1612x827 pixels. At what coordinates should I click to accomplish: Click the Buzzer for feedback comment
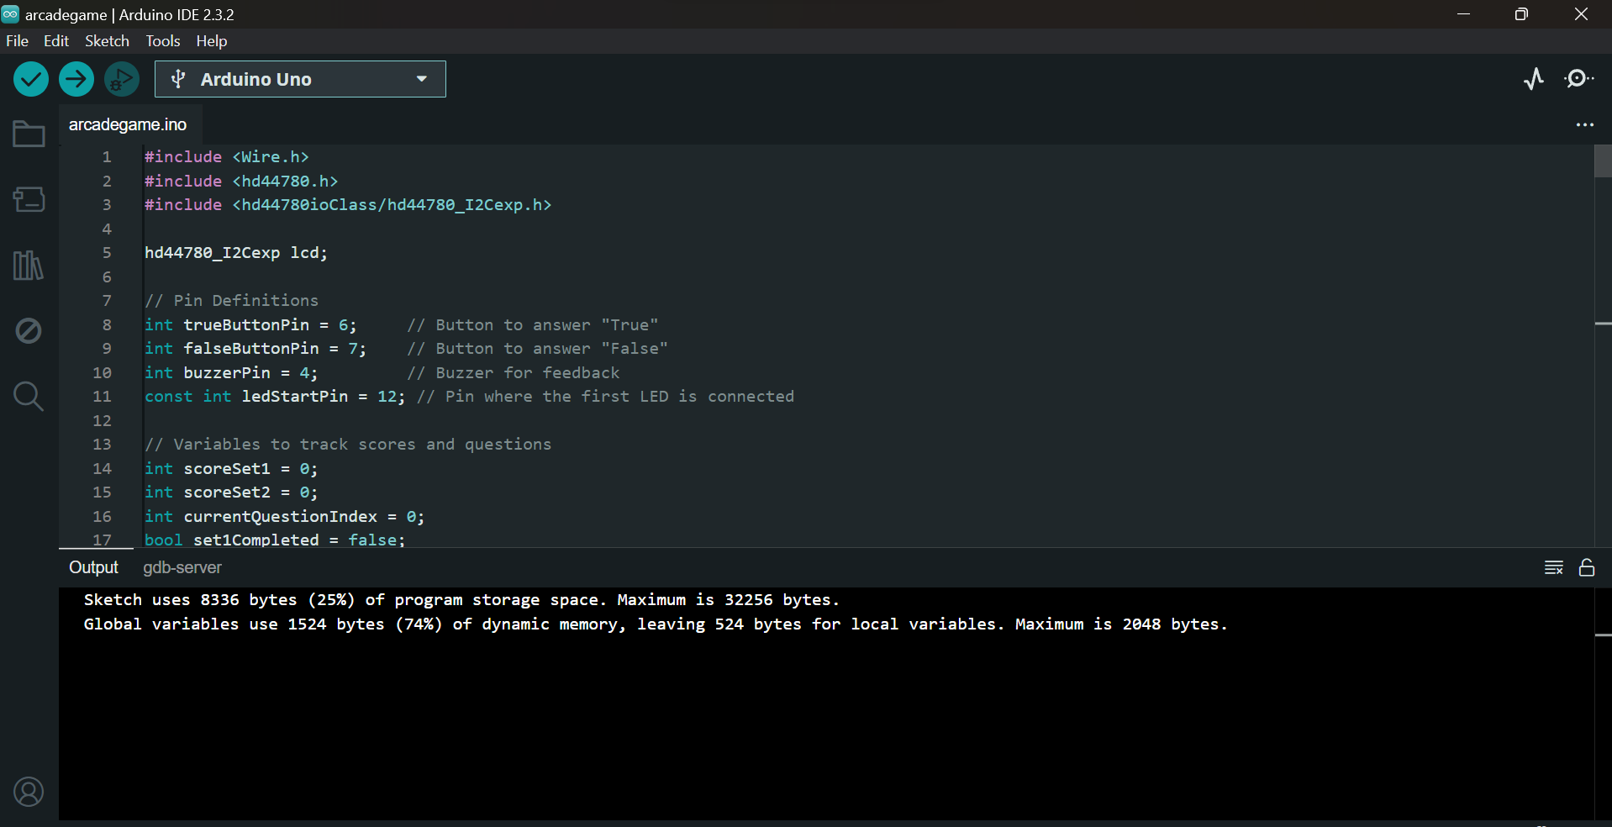point(514,372)
